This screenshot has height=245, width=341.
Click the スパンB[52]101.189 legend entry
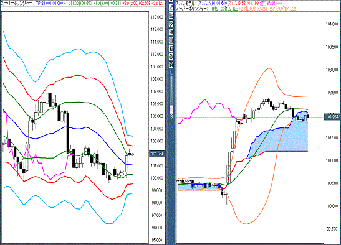pyautogui.click(x=243, y=4)
